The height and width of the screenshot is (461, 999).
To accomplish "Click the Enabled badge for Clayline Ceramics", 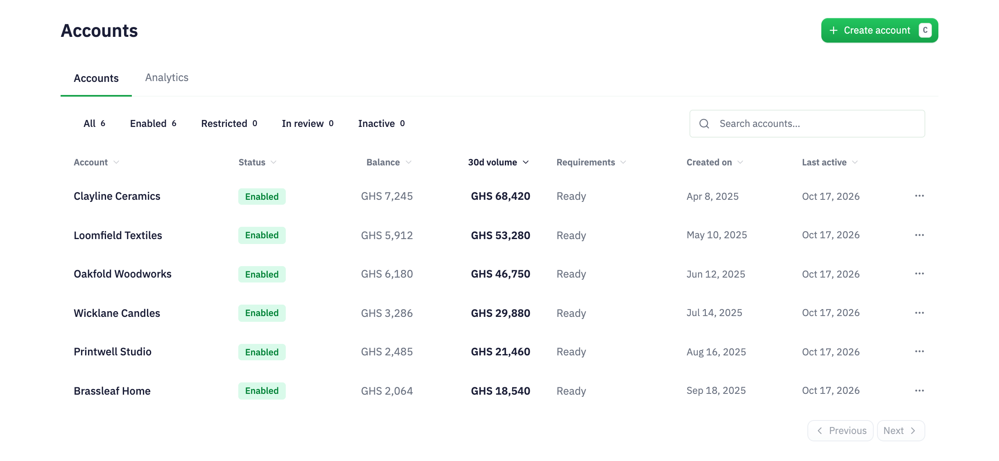I will pos(262,197).
